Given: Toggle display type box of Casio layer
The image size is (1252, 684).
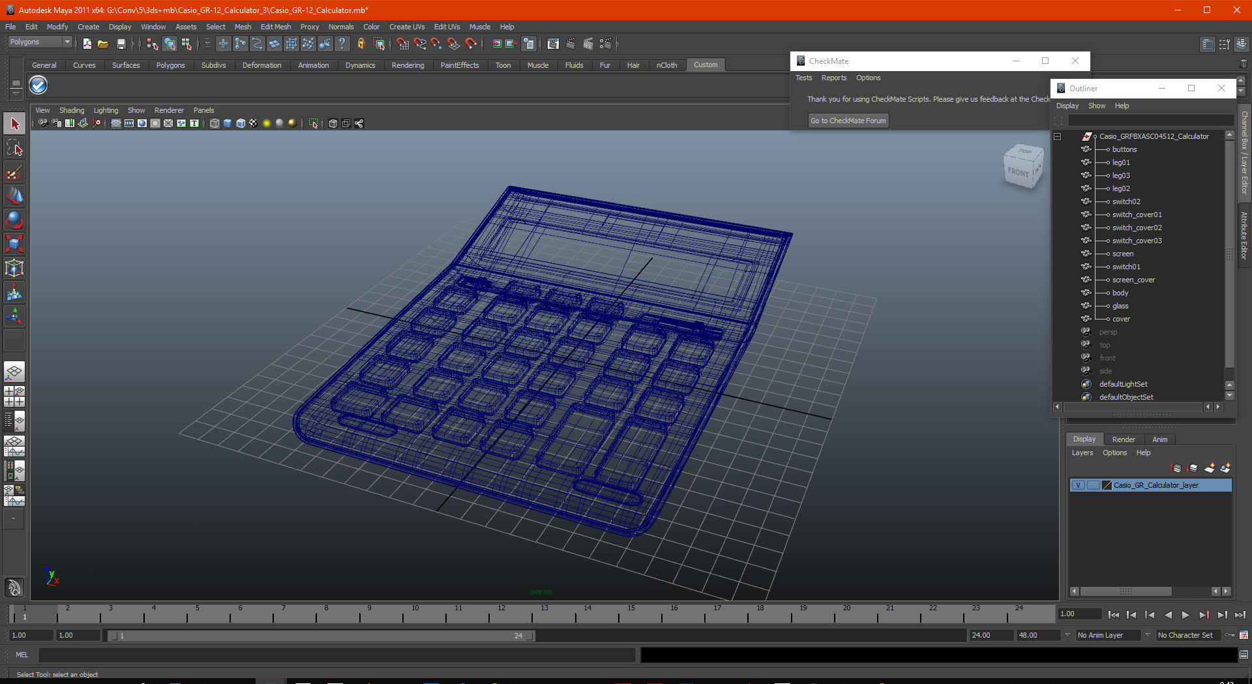Looking at the screenshot, I should [1094, 485].
